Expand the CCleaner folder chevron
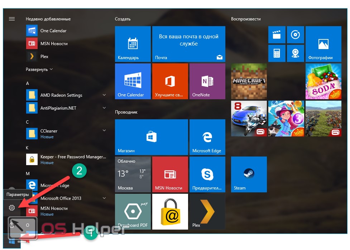 point(104,131)
